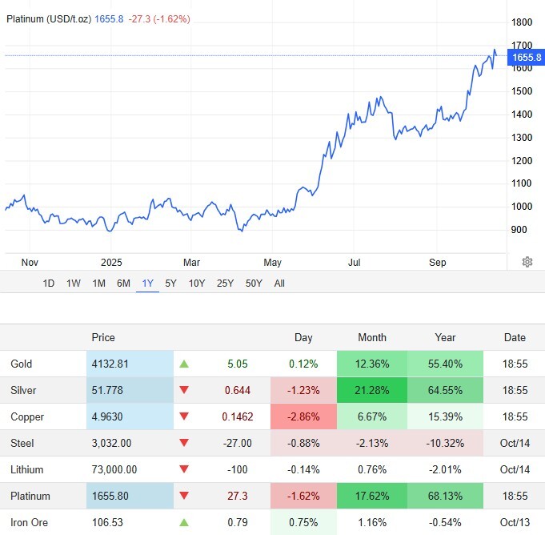Open chart settings gear icon
This screenshot has height=535, width=545.
[527, 262]
